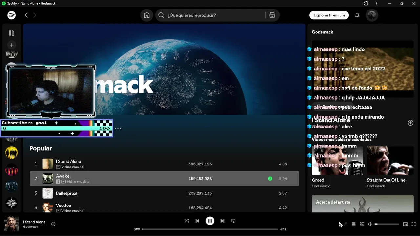Click the Voodoo album cover
The height and width of the screenshot is (236, 420).
[x=48, y=208]
